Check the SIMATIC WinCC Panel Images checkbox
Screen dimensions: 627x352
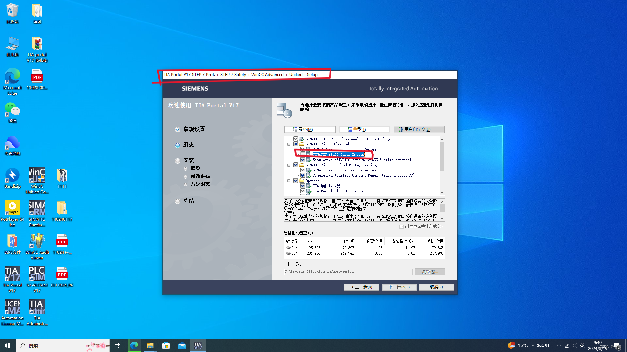pos(303,154)
